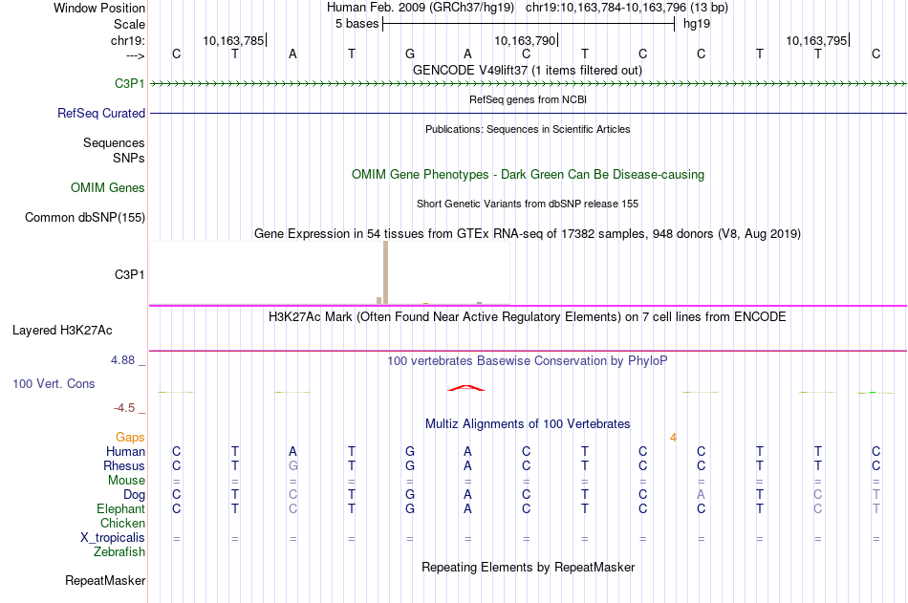This screenshot has height=603, width=908.
Task: Click the Sequences track label
Action: pyautogui.click(x=114, y=142)
